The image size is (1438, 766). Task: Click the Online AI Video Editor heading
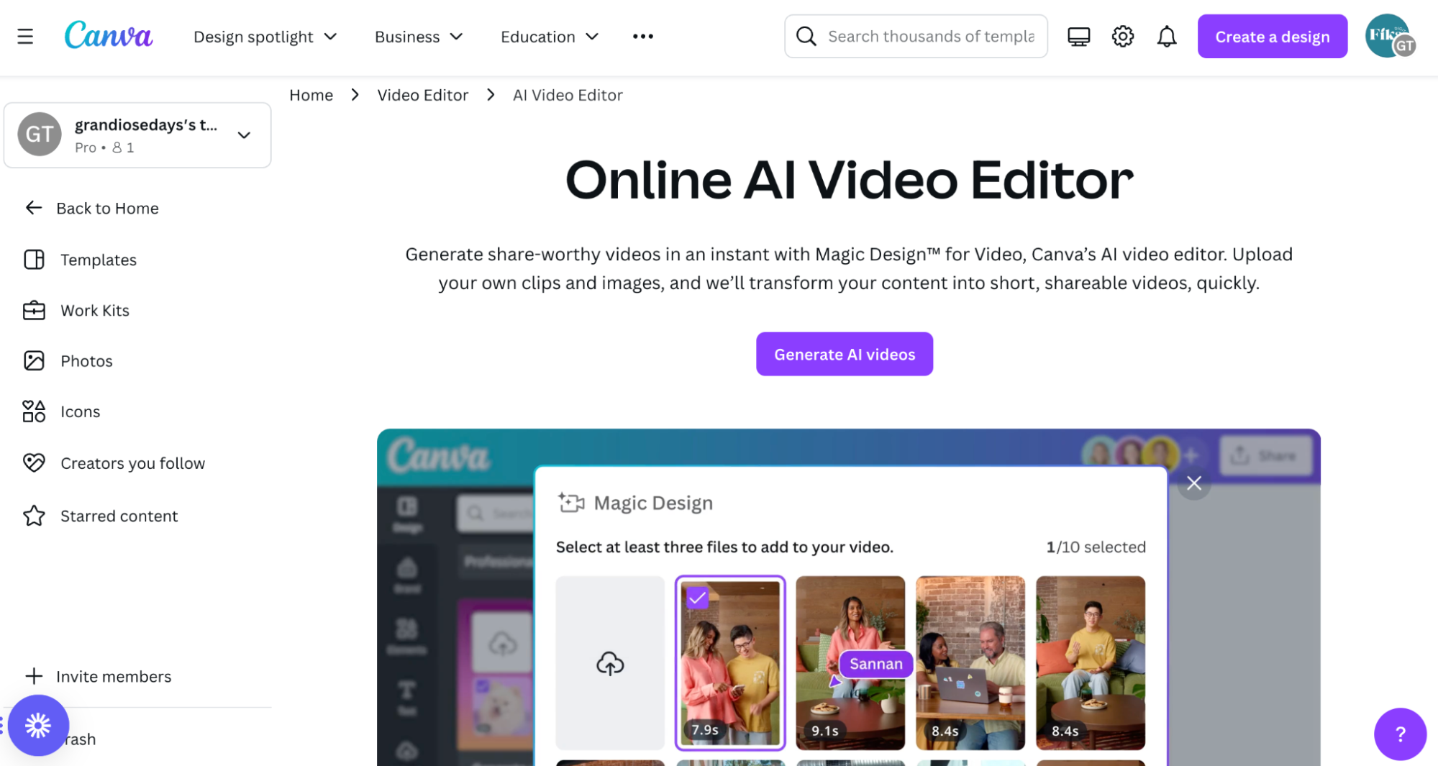849,180
